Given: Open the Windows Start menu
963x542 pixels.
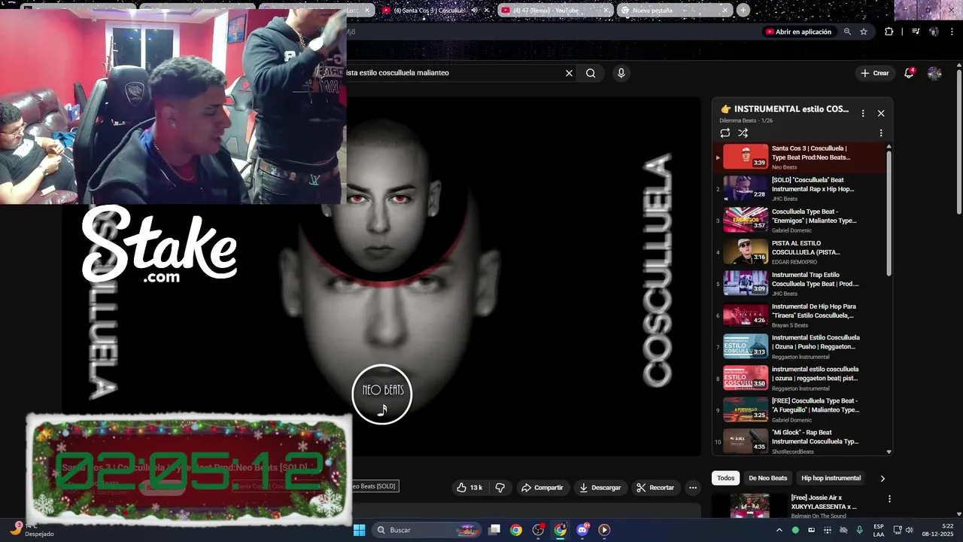Looking at the screenshot, I should click(x=360, y=530).
